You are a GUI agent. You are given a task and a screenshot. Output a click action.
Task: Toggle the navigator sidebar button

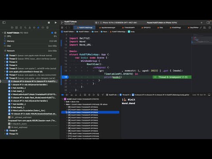4,23
